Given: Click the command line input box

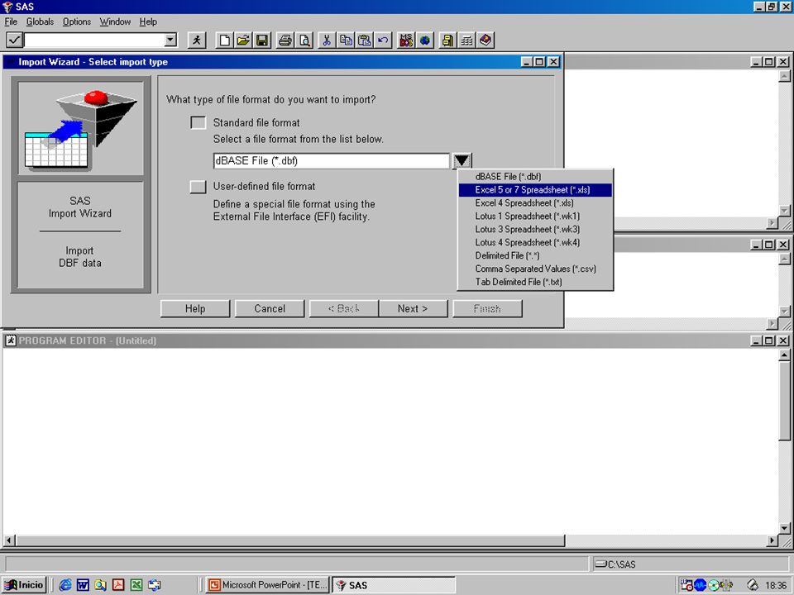Looking at the screenshot, I should (94, 40).
